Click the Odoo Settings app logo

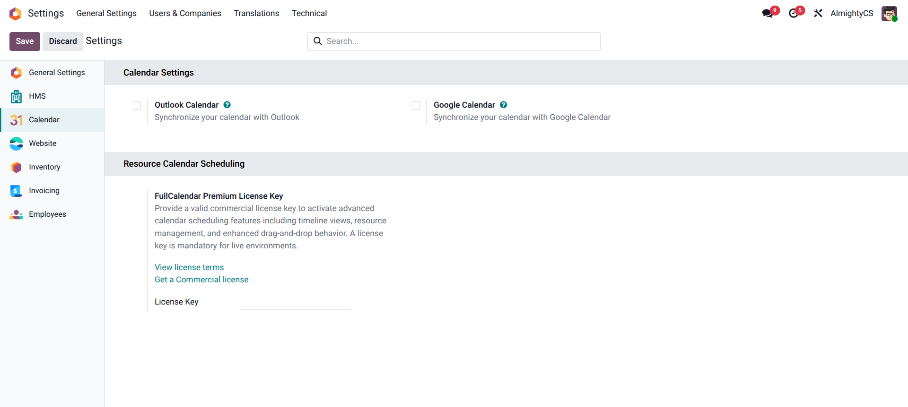[16, 14]
